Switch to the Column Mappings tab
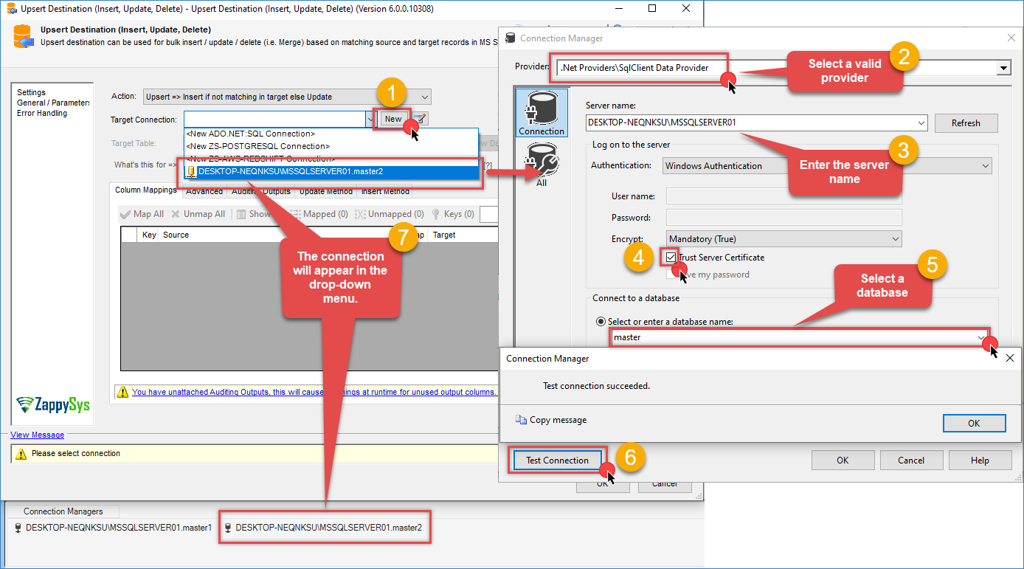The width and height of the screenshot is (1024, 569). coord(145,190)
